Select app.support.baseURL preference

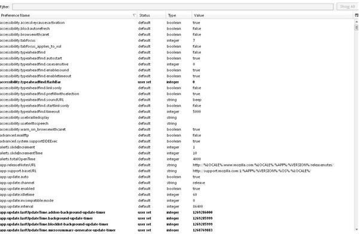click(x=177, y=171)
